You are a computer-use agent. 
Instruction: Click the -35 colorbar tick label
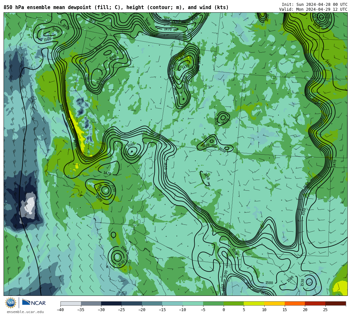tap(81, 310)
